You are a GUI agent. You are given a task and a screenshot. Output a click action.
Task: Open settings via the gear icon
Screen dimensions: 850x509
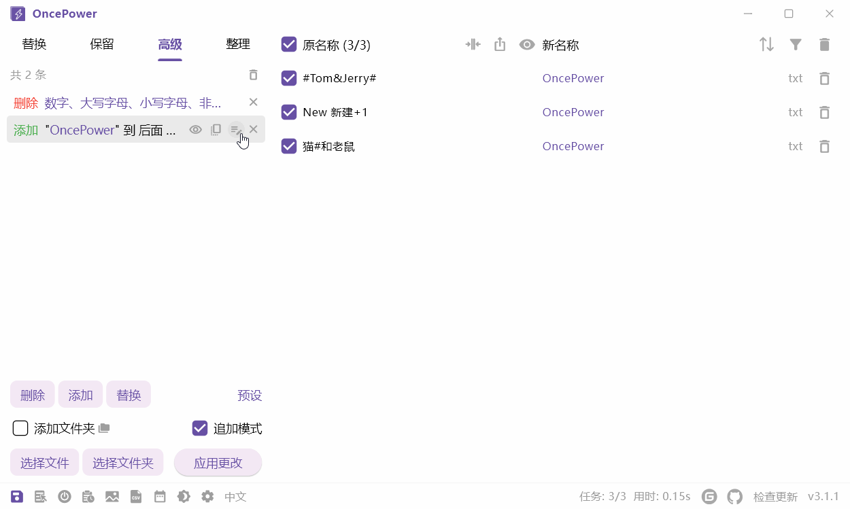coord(207,497)
